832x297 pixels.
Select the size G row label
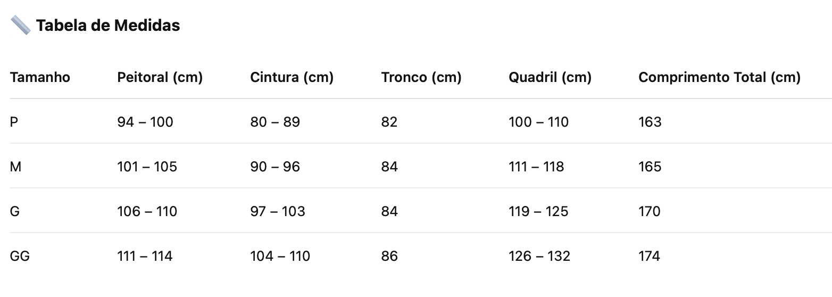[x=15, y=211]
